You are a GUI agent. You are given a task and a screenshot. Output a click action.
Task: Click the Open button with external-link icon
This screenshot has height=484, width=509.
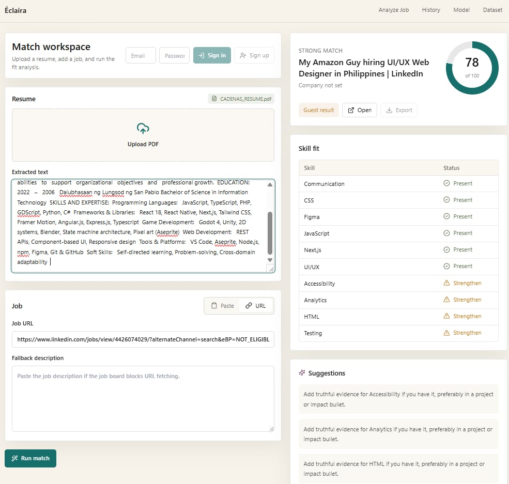coord(359,111)
